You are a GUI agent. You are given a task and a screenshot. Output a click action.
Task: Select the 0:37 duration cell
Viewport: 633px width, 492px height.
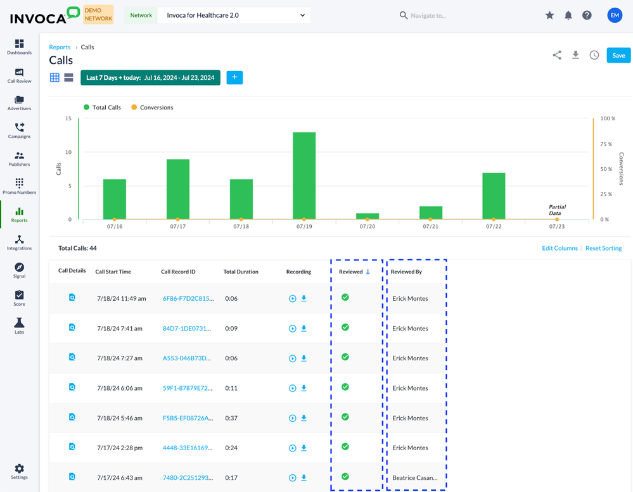point(231,418)
